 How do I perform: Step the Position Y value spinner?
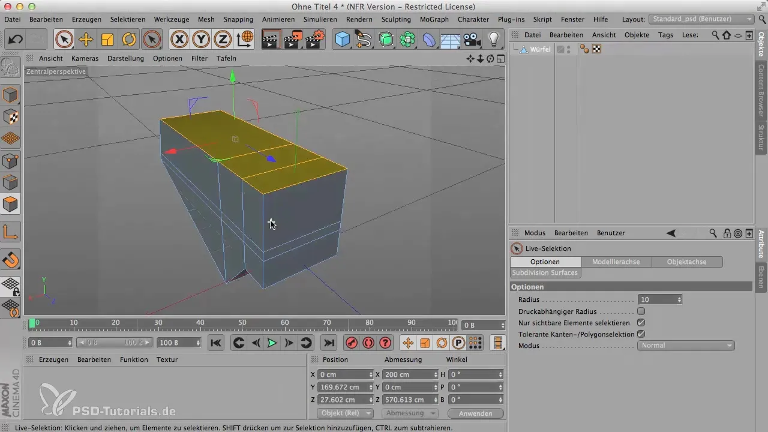371,387
